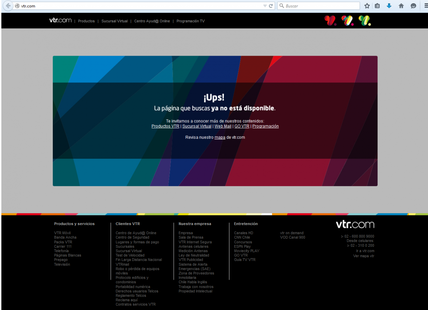Click the address bar showing vtr.com
The height and width of the screenshot is (310, 428).
pos(143,6)
